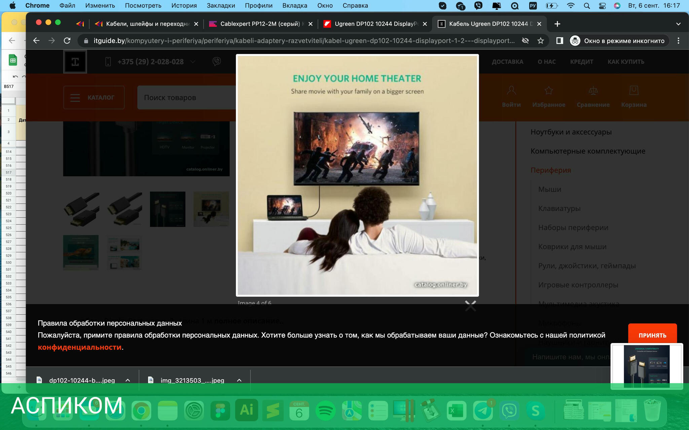Click the bookmark star icon in address bar
Viewport: 689px width, 430px height.
[x=541, y=41]
